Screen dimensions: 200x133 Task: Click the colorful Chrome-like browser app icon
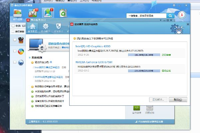pos(21,52)
